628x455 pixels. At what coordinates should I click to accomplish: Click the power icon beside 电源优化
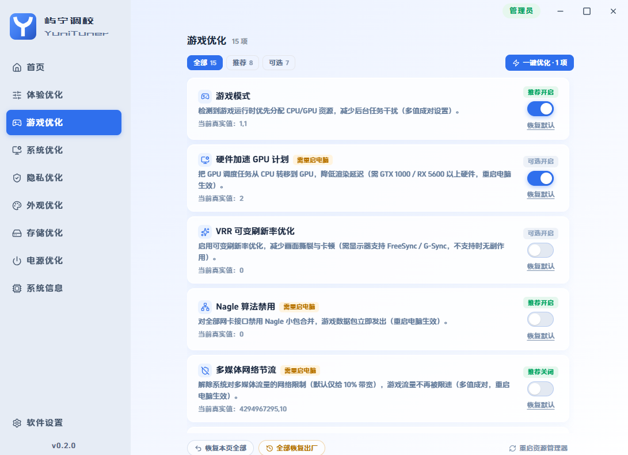[17, 261]
